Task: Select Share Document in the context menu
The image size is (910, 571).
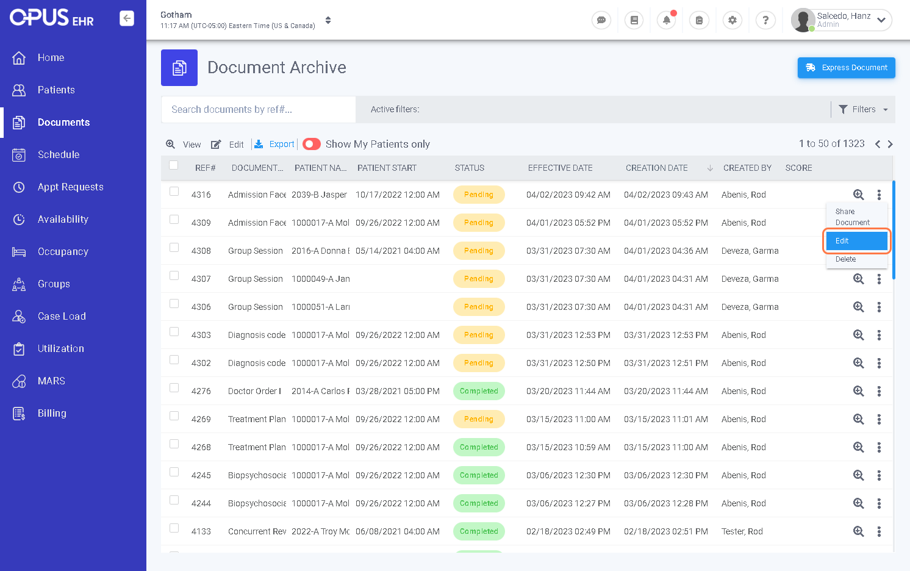Action: coord(856,217)
